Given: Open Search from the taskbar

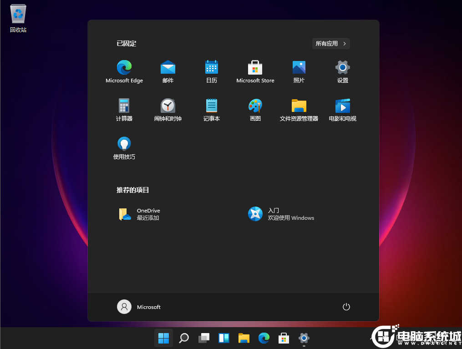Looking at the screenshot, I should 184,338.
